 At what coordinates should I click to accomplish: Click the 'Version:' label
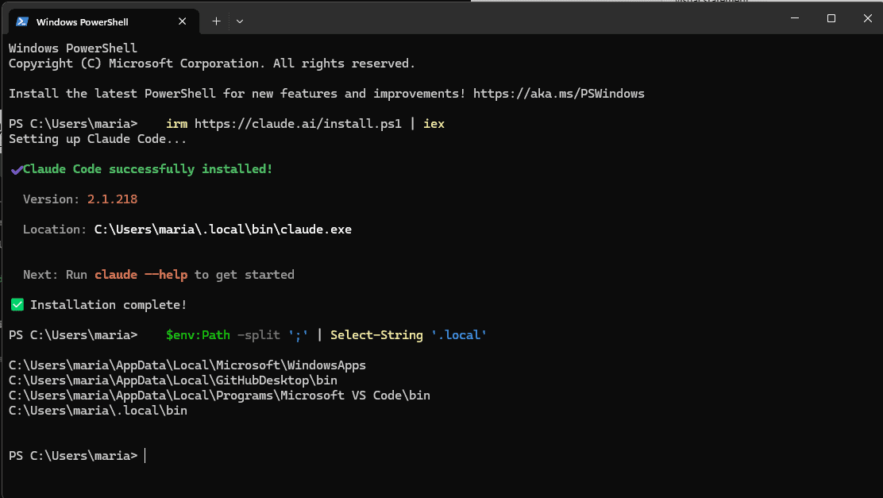[52, 199]
